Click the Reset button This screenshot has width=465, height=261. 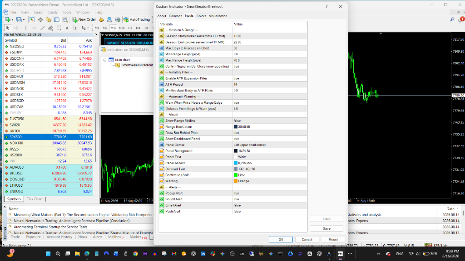(333, 239)
